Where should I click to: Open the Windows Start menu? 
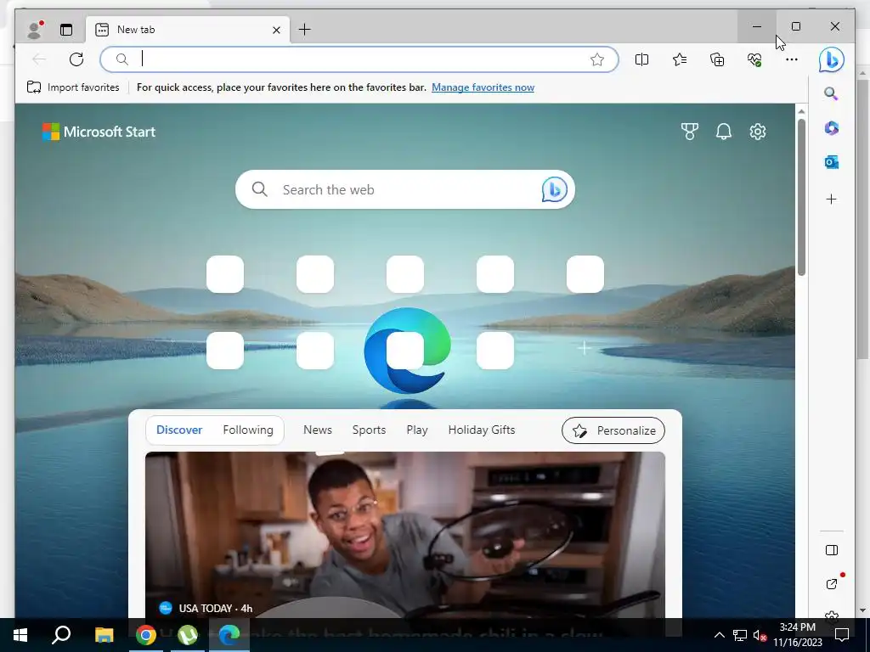[x=20, y=635]
